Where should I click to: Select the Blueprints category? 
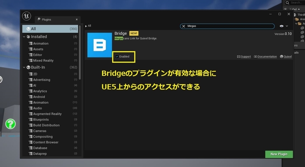coord(51,119)
